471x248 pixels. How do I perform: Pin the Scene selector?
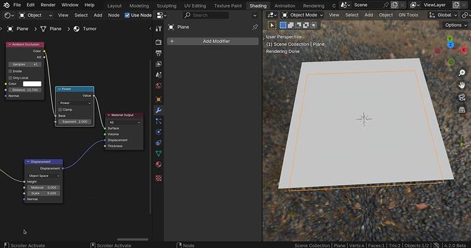coord(386,5)
